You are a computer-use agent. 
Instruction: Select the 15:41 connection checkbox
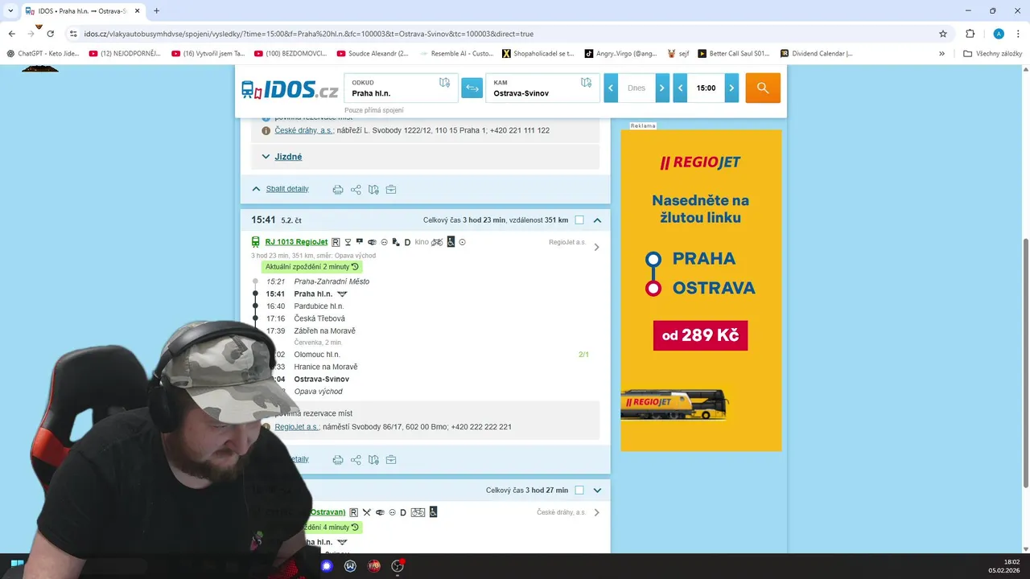(x=579, y=220)
